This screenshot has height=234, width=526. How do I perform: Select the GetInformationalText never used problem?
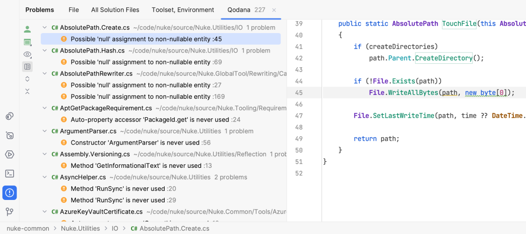tap(141, 165)
